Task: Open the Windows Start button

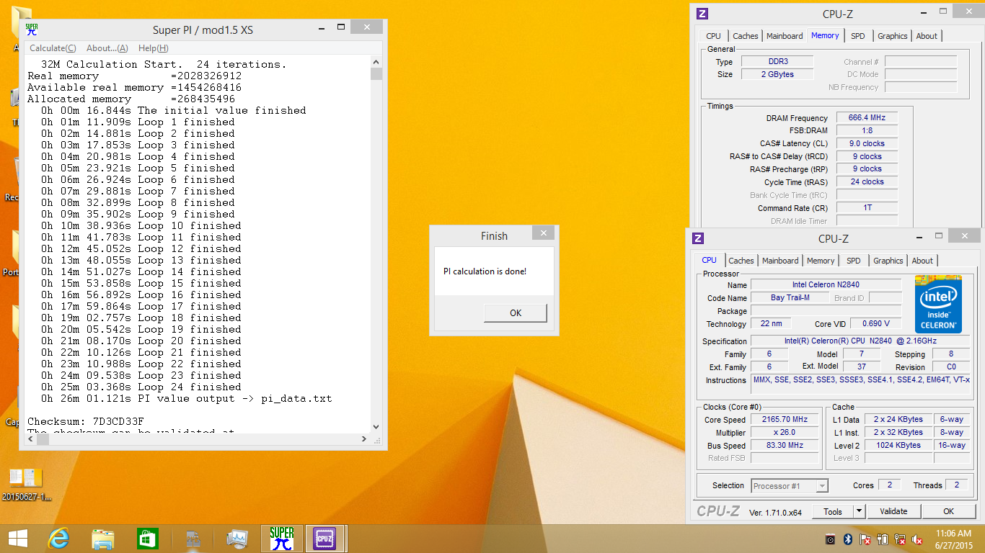Action: click(x=17, y=539)
